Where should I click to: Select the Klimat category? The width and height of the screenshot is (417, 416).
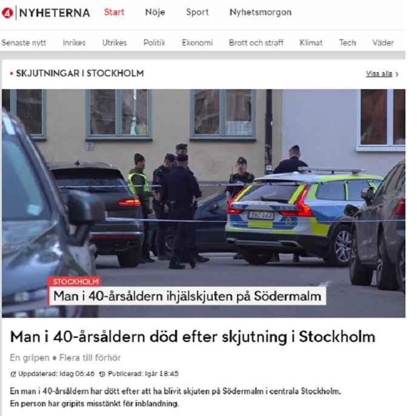tap(311, 42)
